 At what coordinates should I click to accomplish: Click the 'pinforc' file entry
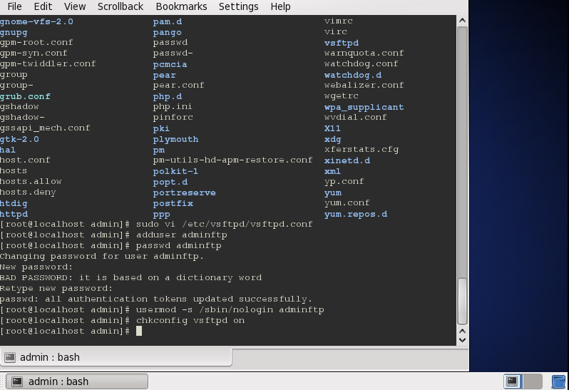pyautogui.click(x=173, y=117)
